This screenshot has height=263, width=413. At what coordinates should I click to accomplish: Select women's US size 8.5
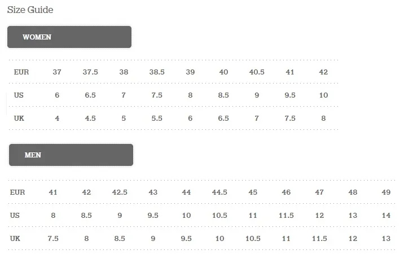(x=223, y=95)
